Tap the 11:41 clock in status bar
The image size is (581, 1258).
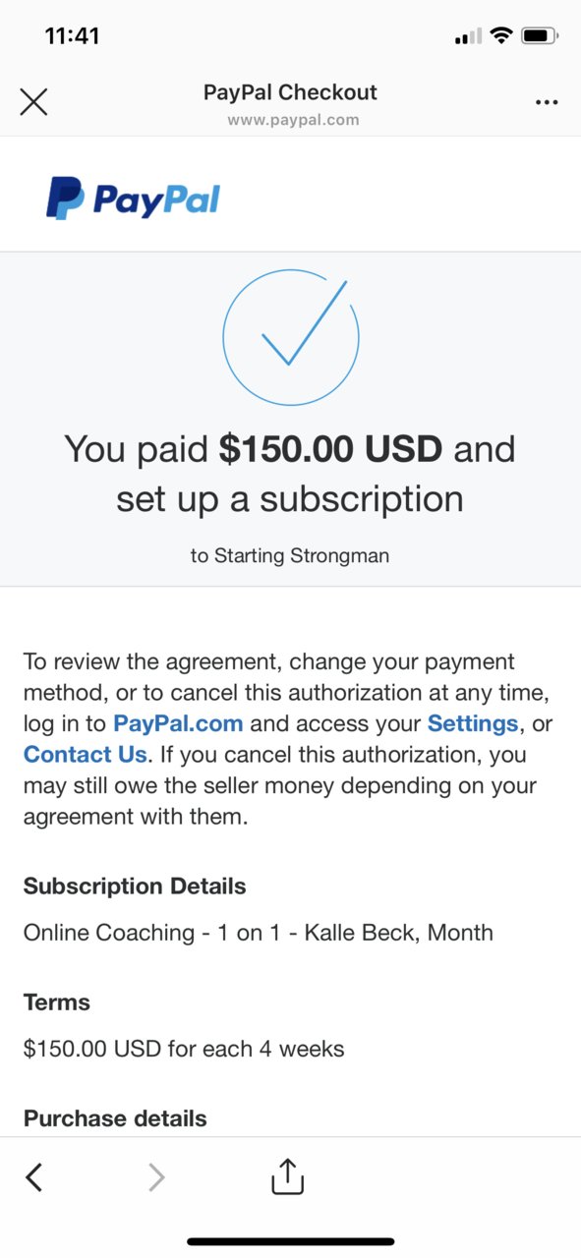72,36
